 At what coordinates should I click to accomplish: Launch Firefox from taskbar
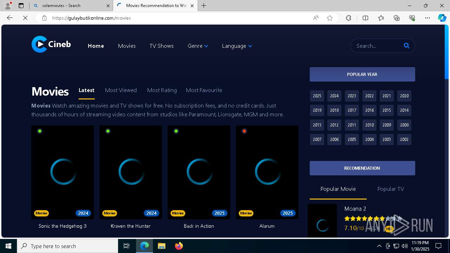(x=179, y=246)
